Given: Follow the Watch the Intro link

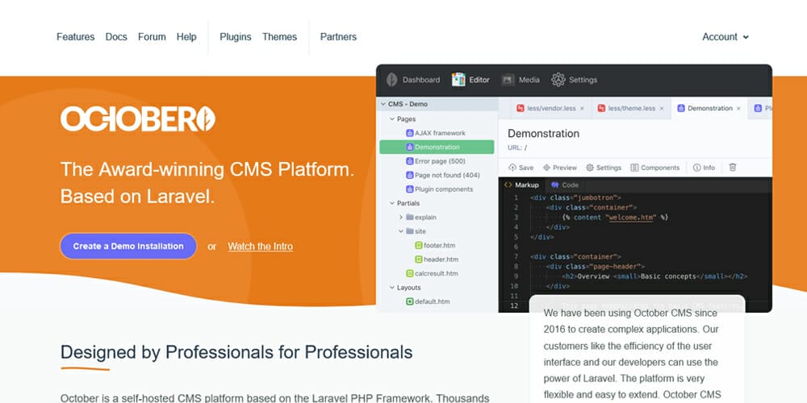Looking at the screenshot, I should (x=261, y=246).
